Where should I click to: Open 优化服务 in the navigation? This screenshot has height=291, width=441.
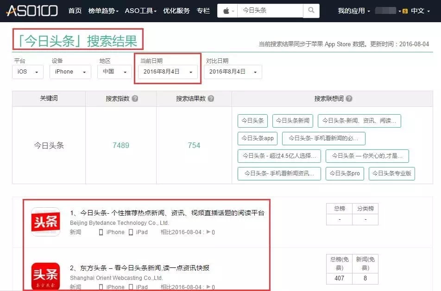pyautogui.click(x=176, y=11)
